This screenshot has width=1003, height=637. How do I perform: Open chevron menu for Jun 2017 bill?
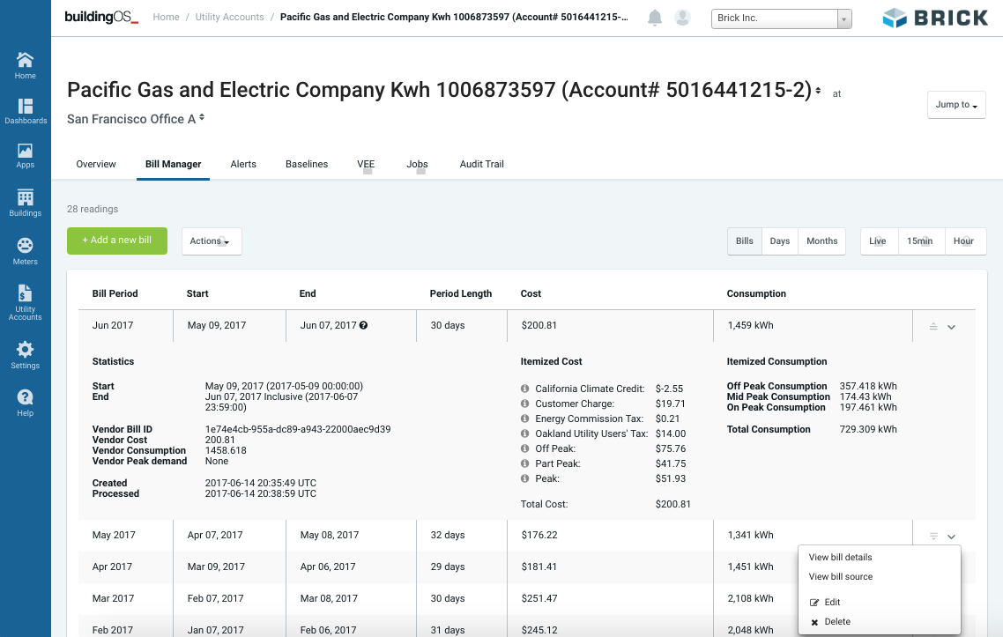[x=952, y=327]
